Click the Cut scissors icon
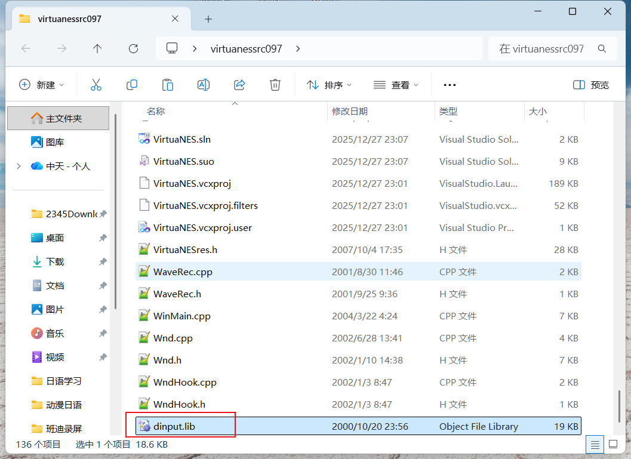631x459 pixels. pyautogui.click(x=96, y=85)
